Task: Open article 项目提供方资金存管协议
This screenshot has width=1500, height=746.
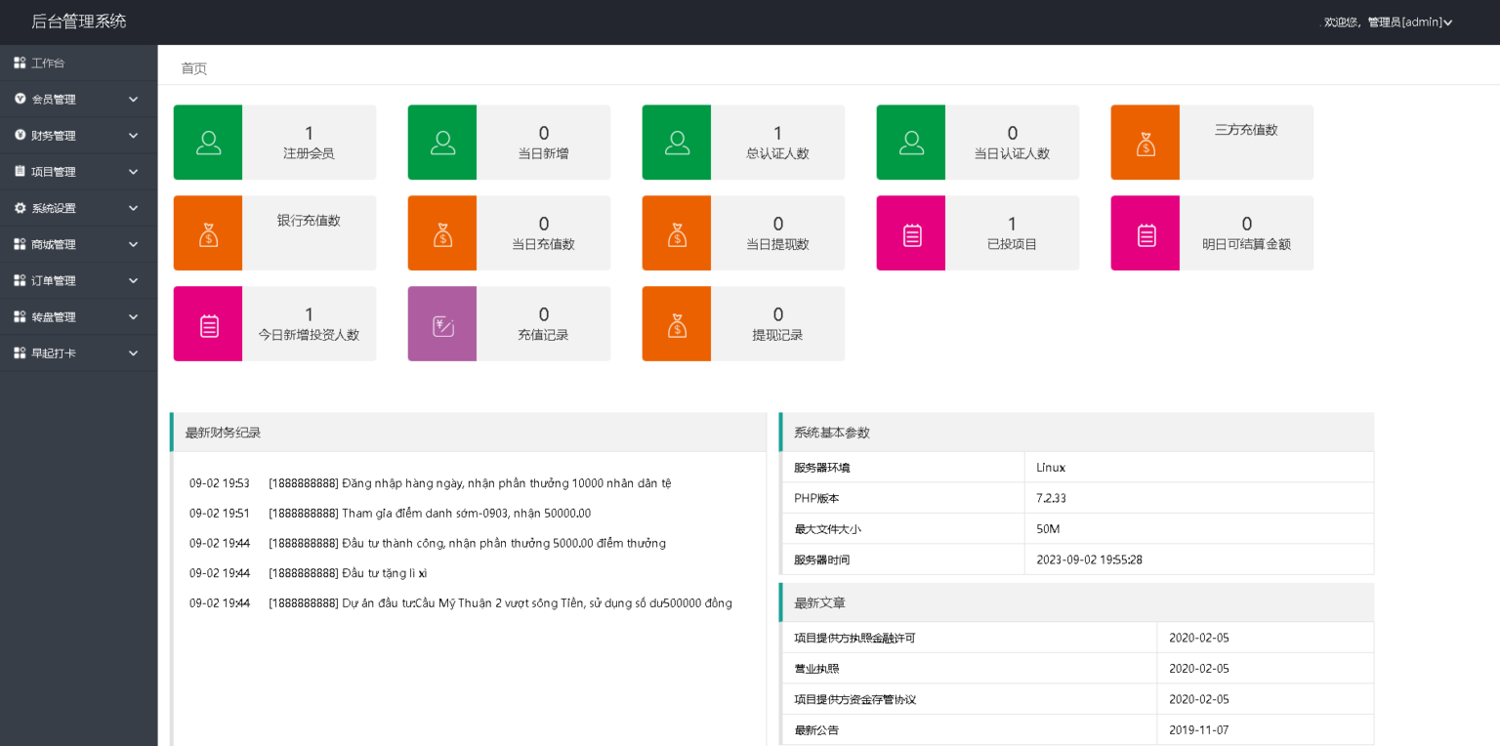Action: point(854,699)
